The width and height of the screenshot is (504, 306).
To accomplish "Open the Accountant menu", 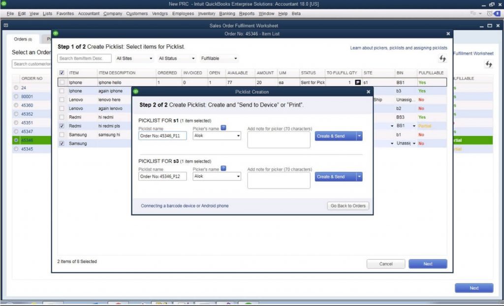I will point(89,13).
